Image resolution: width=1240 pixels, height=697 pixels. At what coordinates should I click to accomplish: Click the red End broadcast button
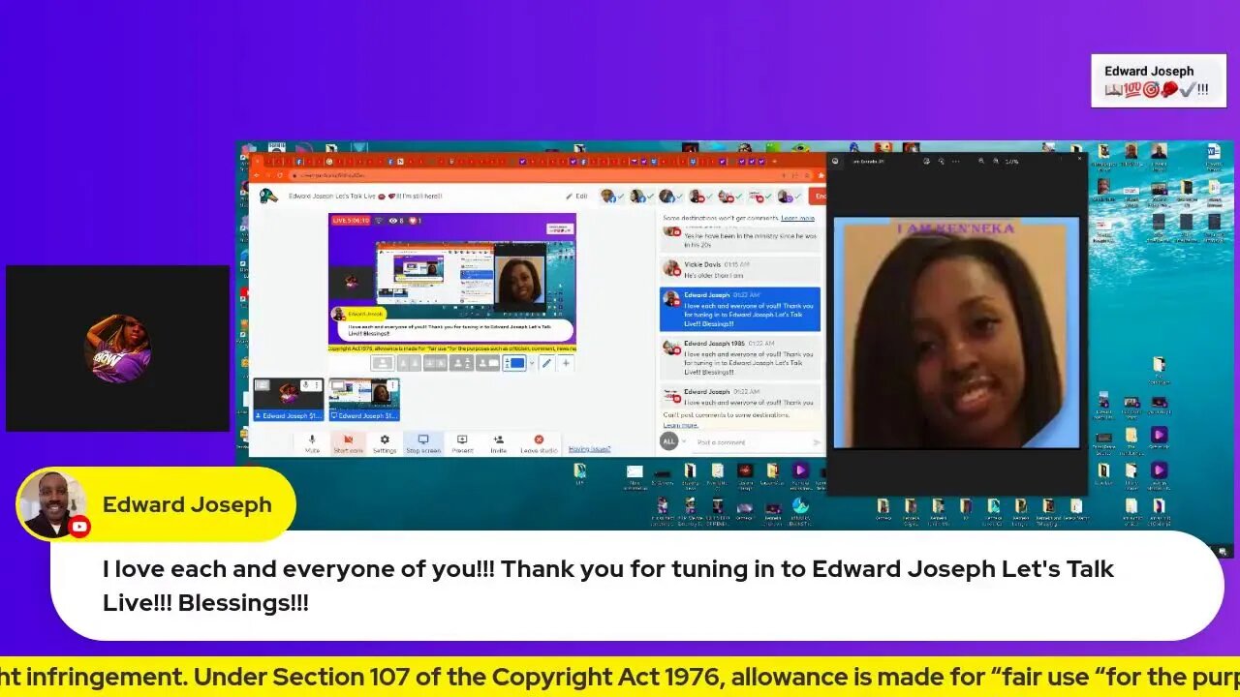tap(818, 197)
